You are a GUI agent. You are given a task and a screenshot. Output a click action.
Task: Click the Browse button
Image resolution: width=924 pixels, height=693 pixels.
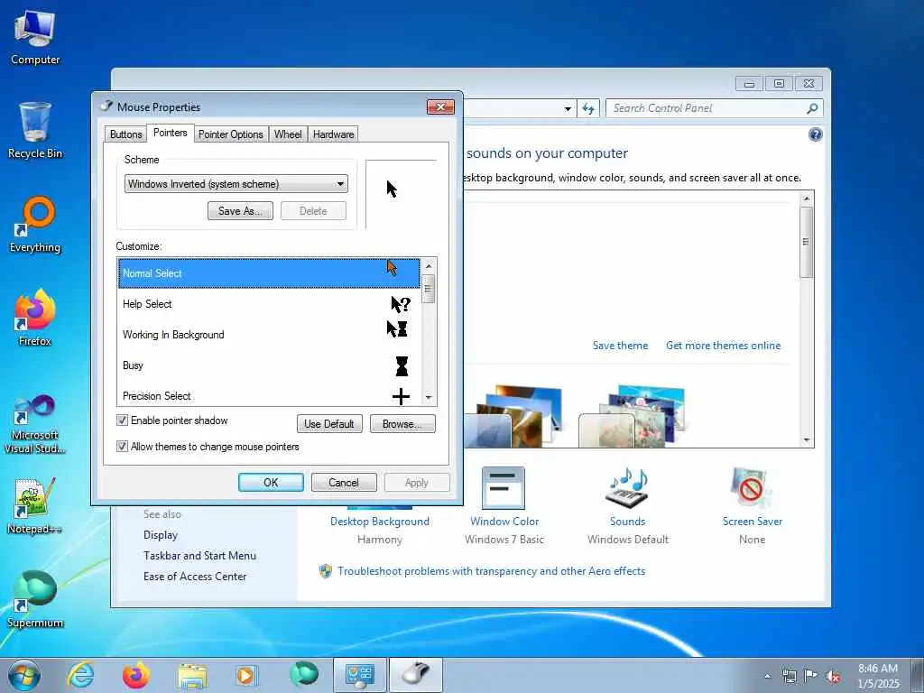pos(402,424)
